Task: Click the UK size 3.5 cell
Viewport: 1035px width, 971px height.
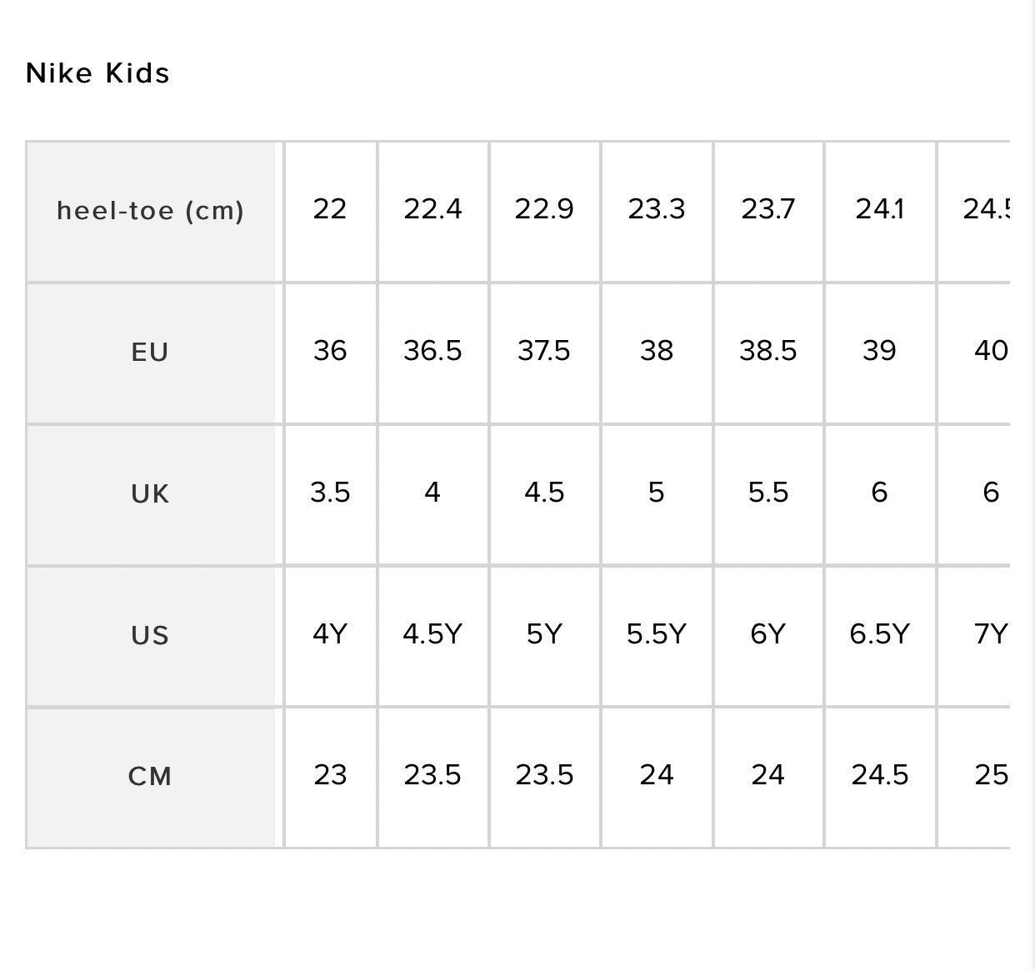Action: (330, 495)
